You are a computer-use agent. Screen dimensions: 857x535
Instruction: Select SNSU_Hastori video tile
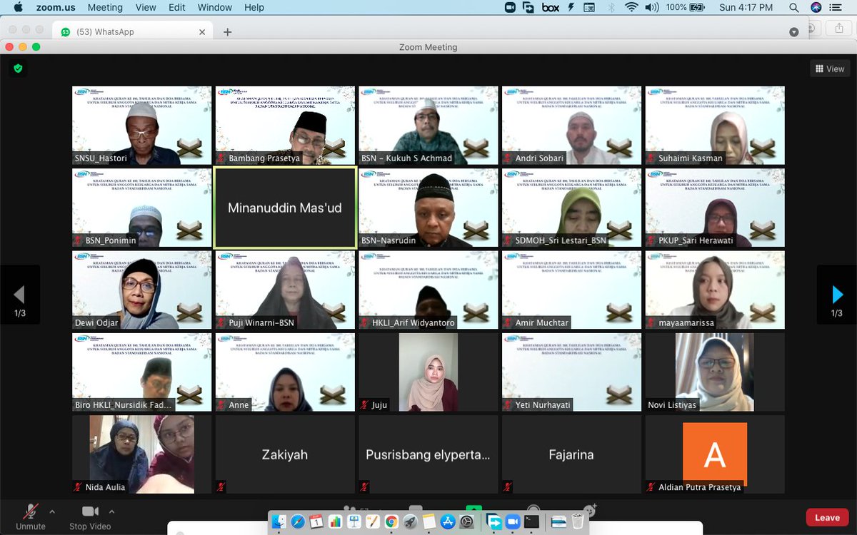pyautogui.click(x=141, y=126)
